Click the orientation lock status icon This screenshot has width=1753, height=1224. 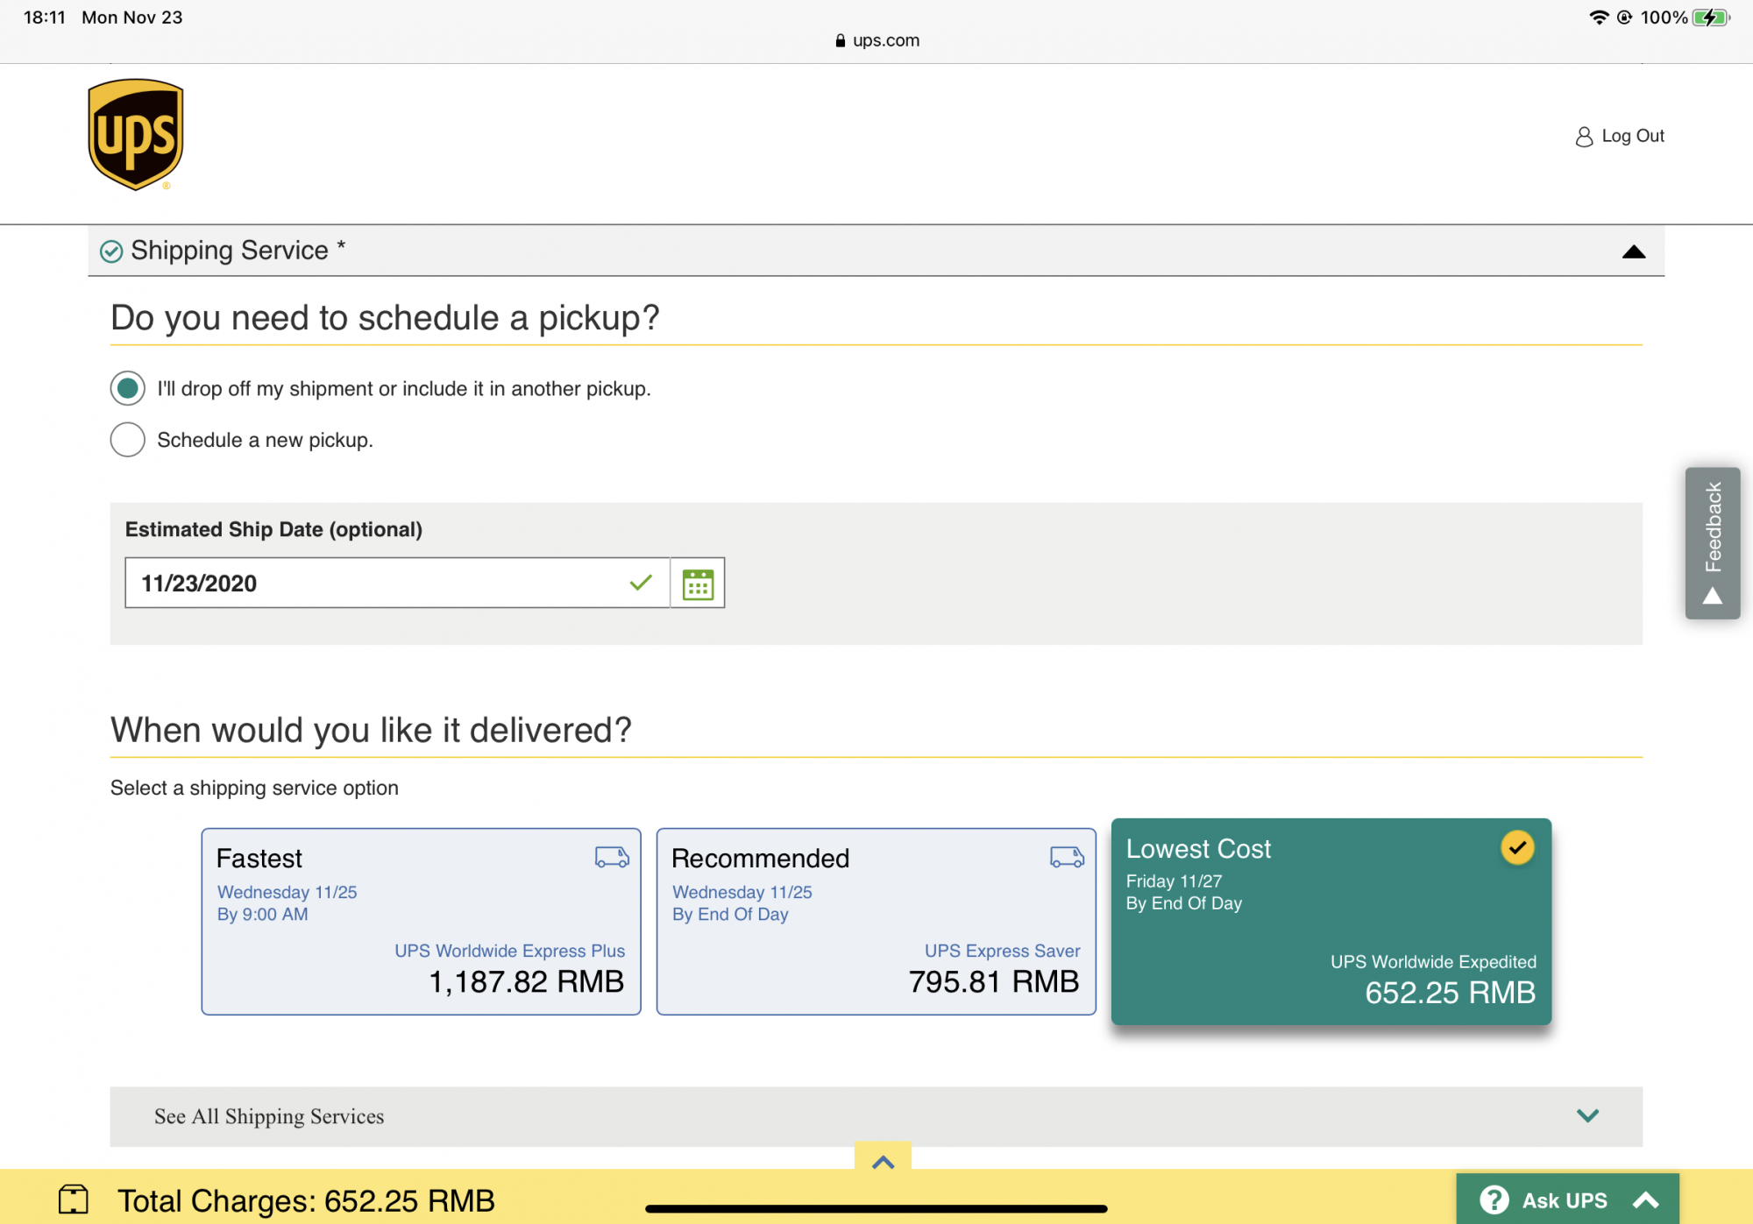click(1624, 18)
